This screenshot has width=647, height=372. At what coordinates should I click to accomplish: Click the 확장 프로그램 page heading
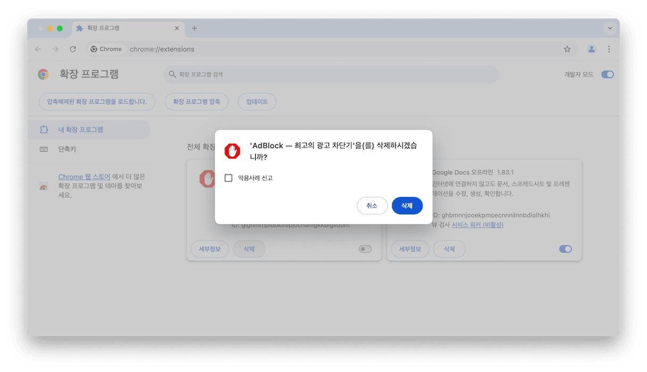[89, 75]
